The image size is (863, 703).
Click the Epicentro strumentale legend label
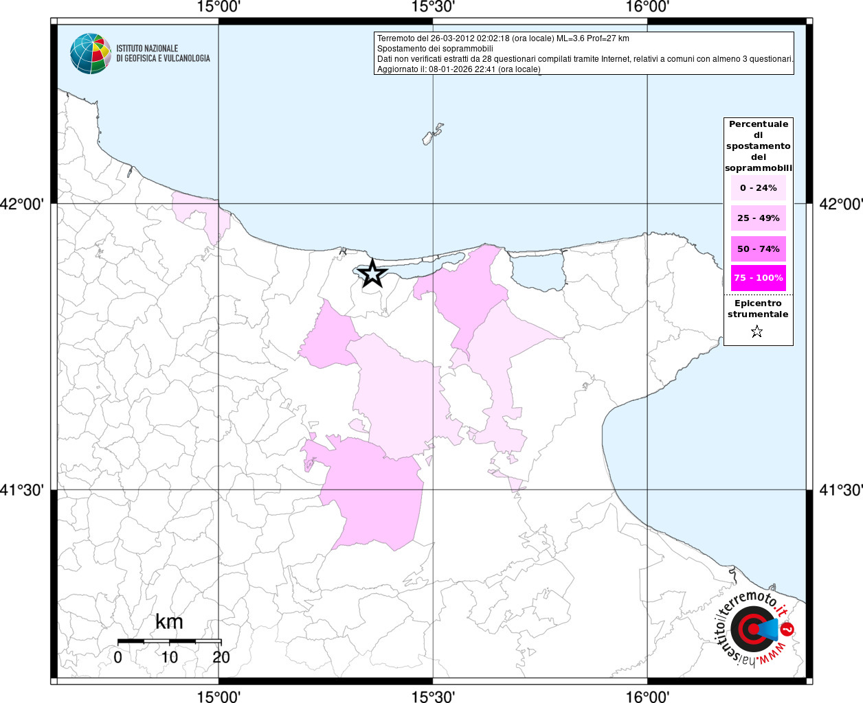[x=758, y=309]
